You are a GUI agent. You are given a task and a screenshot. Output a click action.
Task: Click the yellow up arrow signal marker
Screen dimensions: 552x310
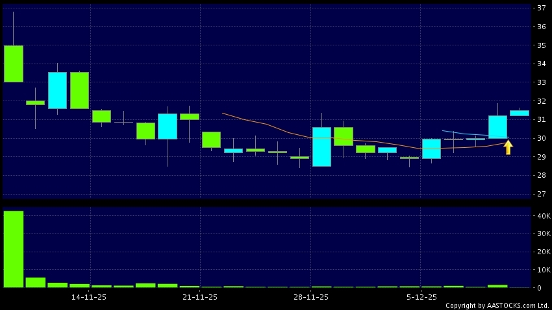coord(508,147)
